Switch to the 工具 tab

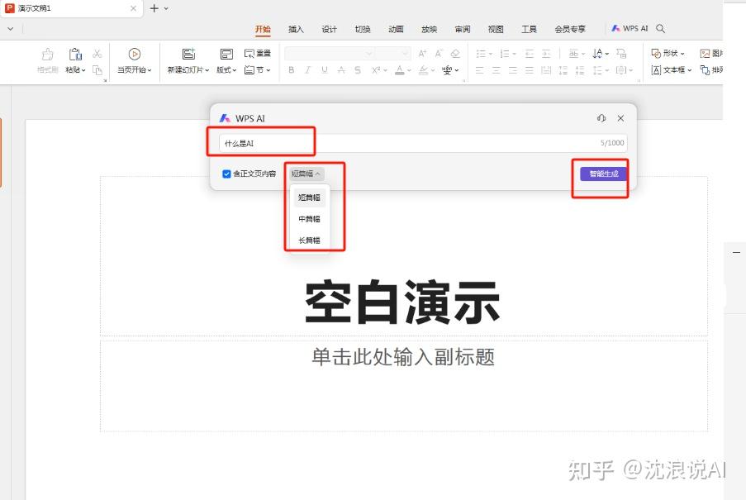(x=529, y=29)
